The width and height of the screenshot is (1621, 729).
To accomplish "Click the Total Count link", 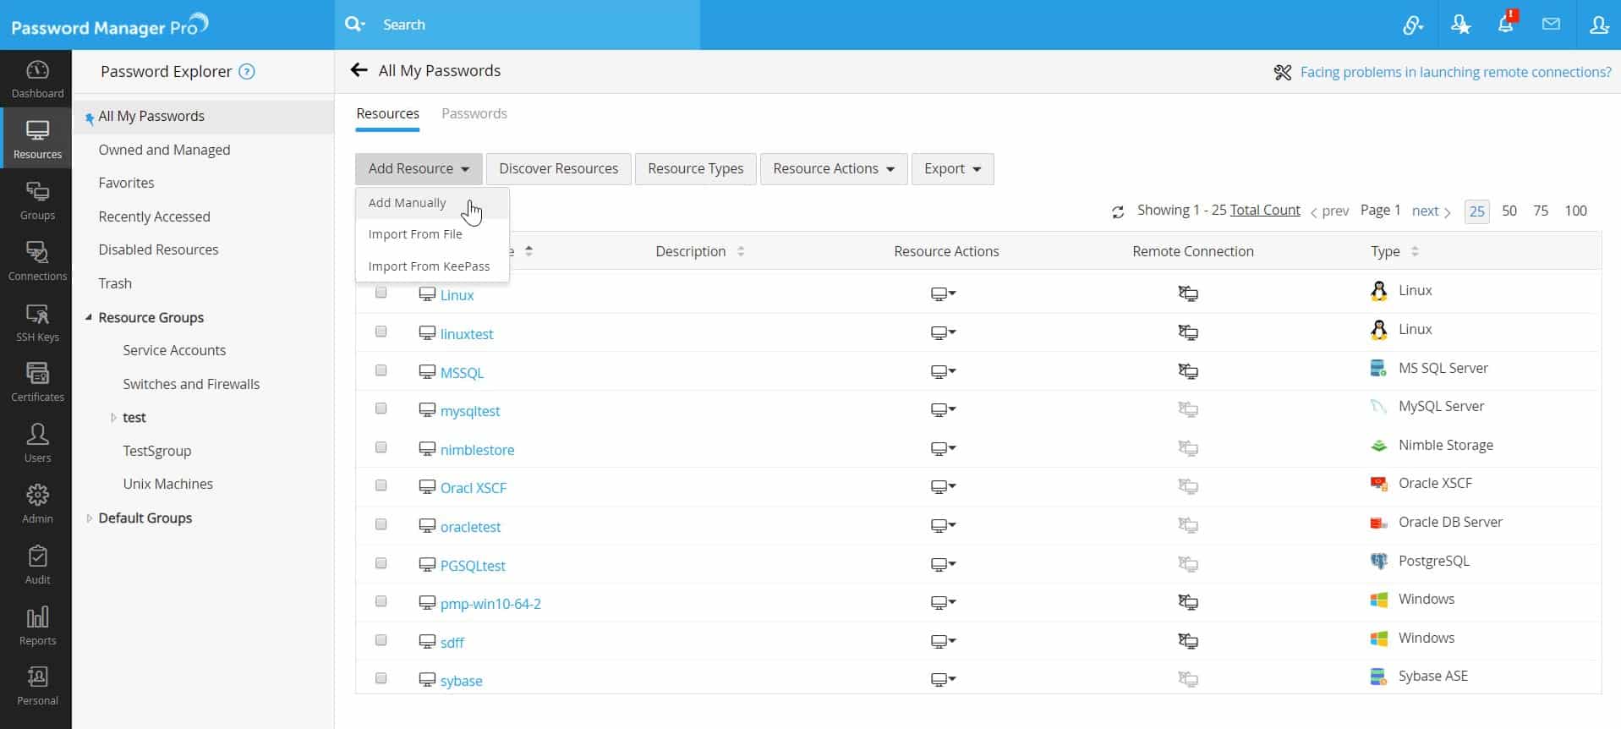I will click(x=1265, y=210).
